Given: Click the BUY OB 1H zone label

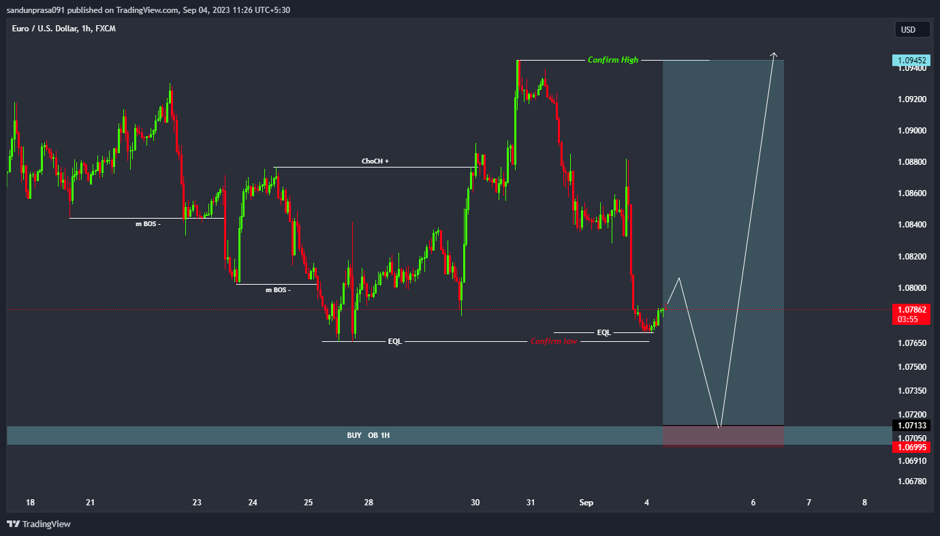Looking at the screenshot, I should click(x=368, y=435).
